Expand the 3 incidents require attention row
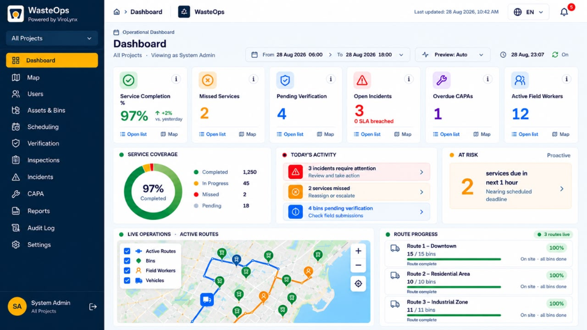The width and height of the screenshot is (587, 330). [x=357, y=172]
